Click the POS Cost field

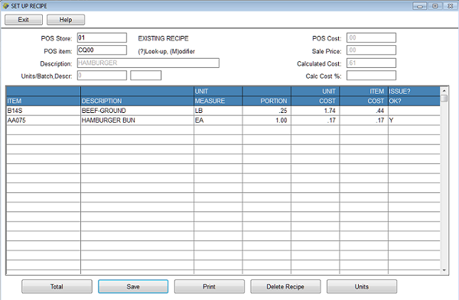coord(371,37)
